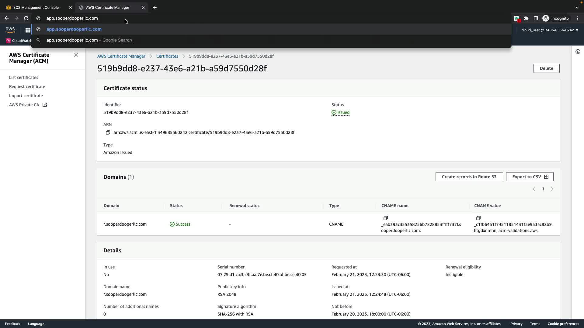Delete this certificate

(546, 68)
